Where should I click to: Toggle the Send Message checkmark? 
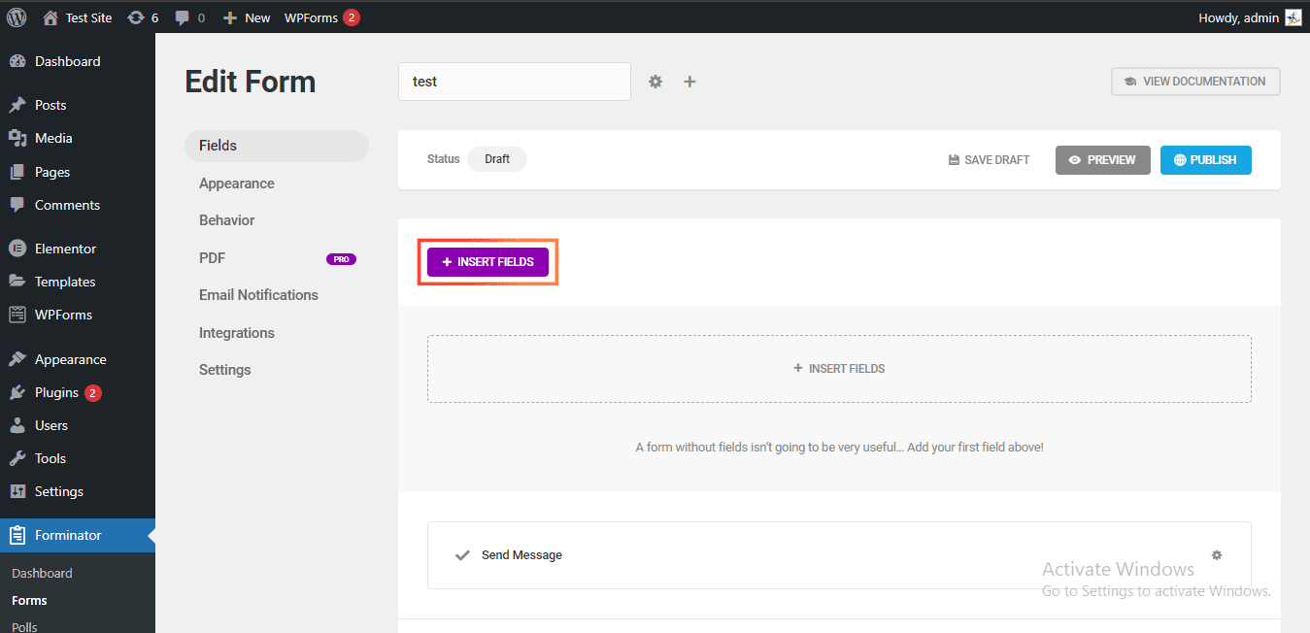[x=461, y=554]
